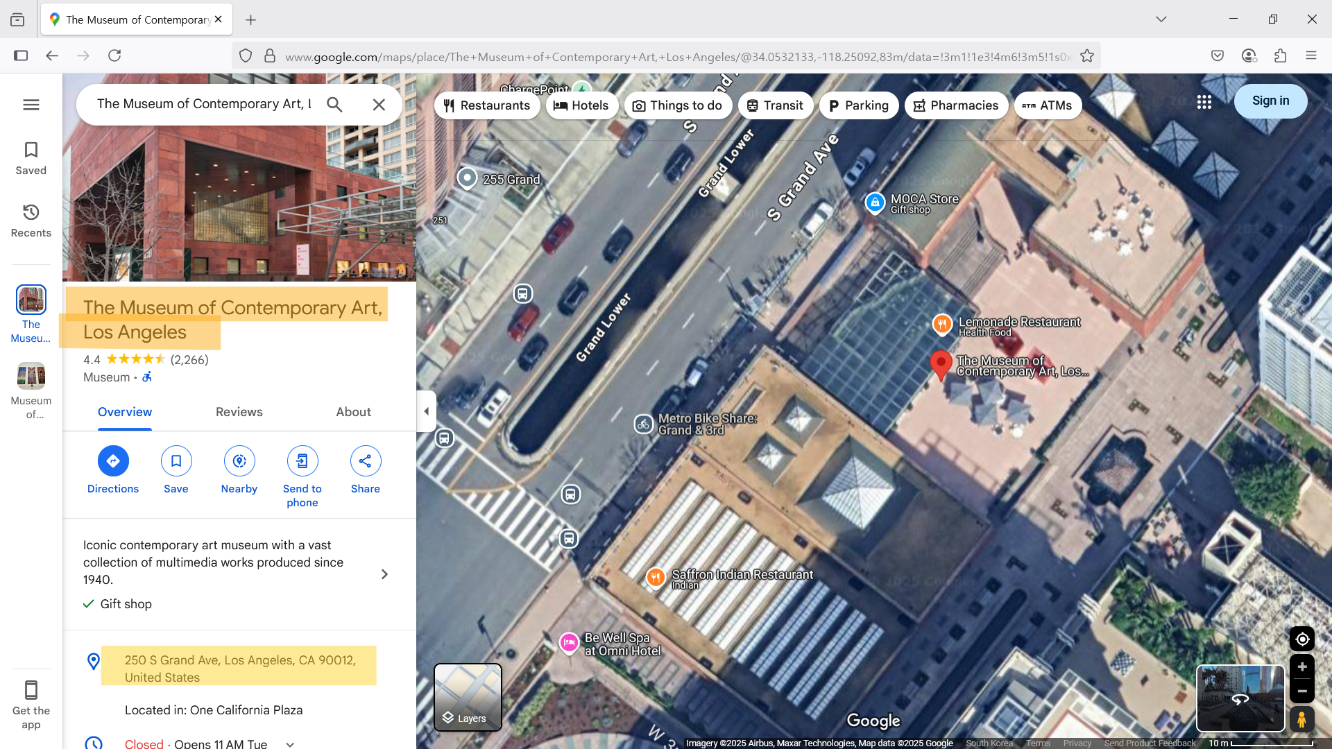Open Saved places in the sidebar
This screenshot has height=749, width=1332.
pos(31,158)
